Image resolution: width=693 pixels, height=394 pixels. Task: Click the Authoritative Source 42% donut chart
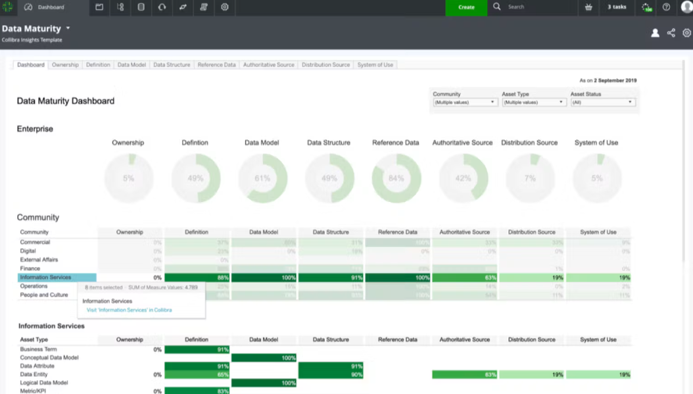click(x=463, y=178)
